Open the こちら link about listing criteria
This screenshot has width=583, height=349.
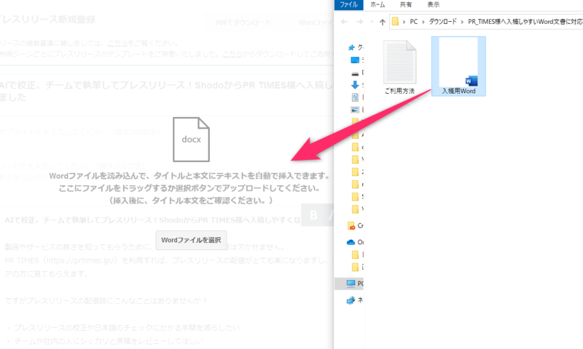[x=117, y=44]
